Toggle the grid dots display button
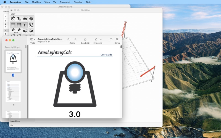The image size is (221, 138). pos(19,25)
